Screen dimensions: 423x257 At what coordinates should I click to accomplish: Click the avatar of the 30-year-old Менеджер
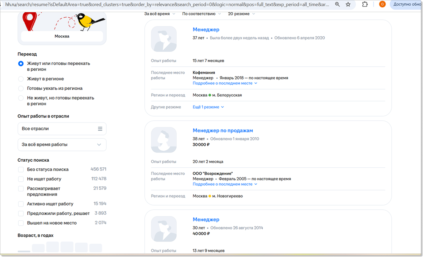point(164,229)
